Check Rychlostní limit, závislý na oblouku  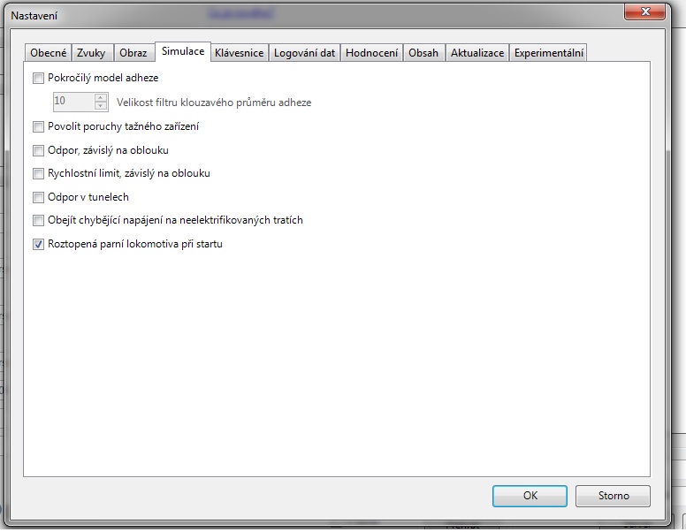coord(38,173)
